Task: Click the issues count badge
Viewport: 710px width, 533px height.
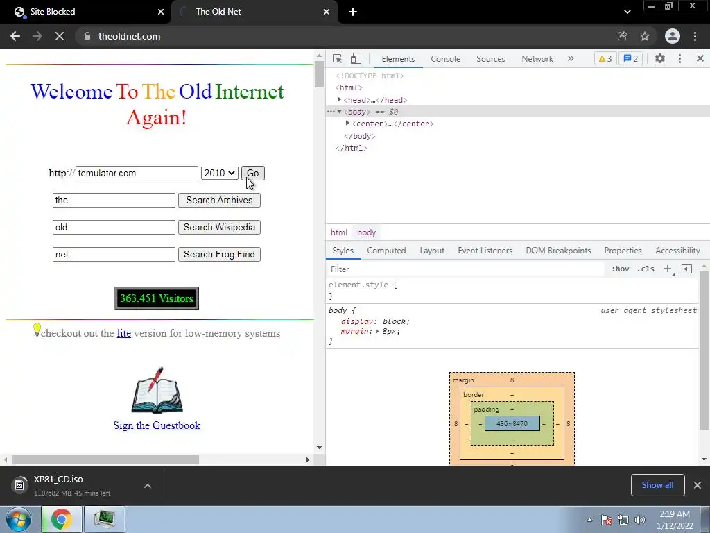Action: click(x=630, y=58)
